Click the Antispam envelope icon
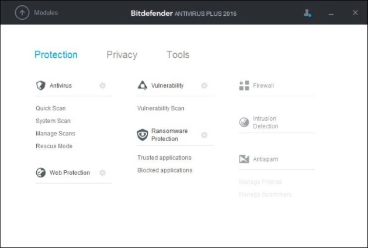Image resolution: width=368 pixels, height=248 pixels. click(x=244, y=159)
